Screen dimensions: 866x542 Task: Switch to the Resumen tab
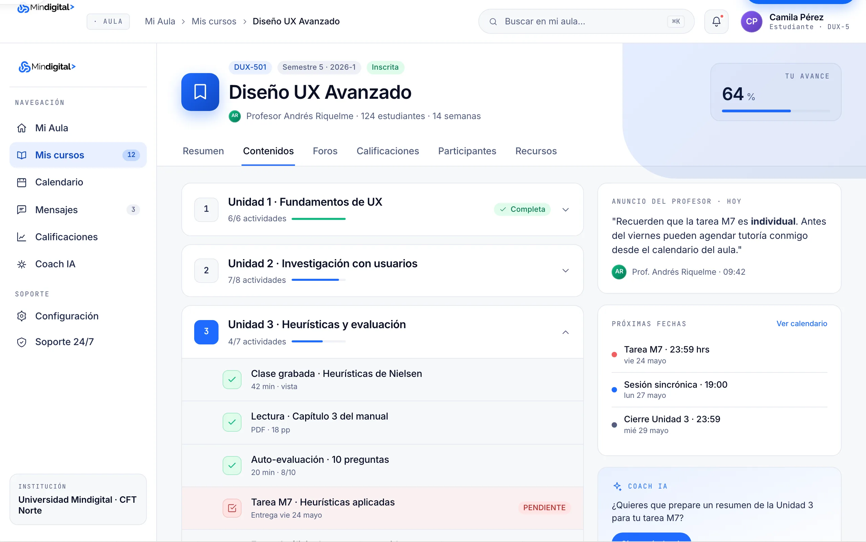tap(203, 151)
